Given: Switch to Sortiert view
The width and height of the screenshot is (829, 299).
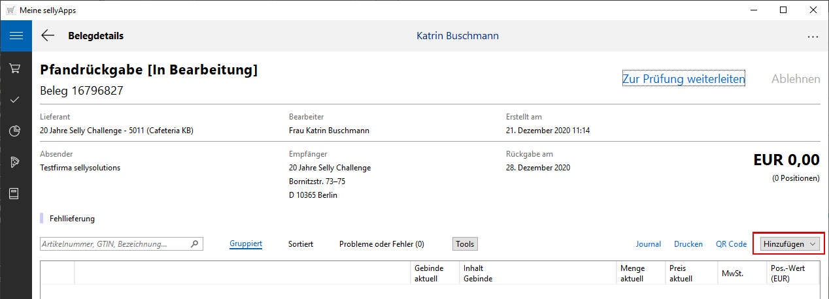Looking at the screenshot, I should [x=301, y=244].
